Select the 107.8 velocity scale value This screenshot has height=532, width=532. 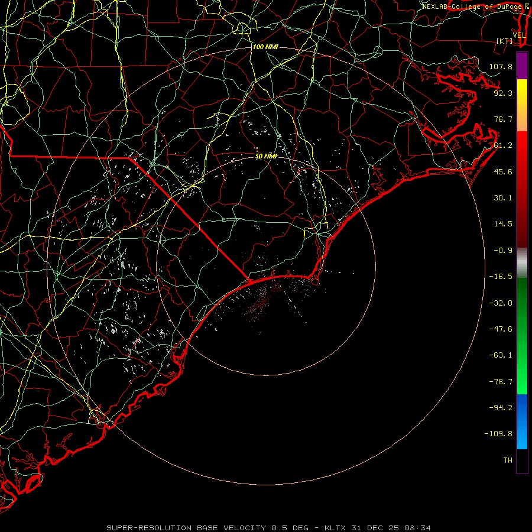501,66
